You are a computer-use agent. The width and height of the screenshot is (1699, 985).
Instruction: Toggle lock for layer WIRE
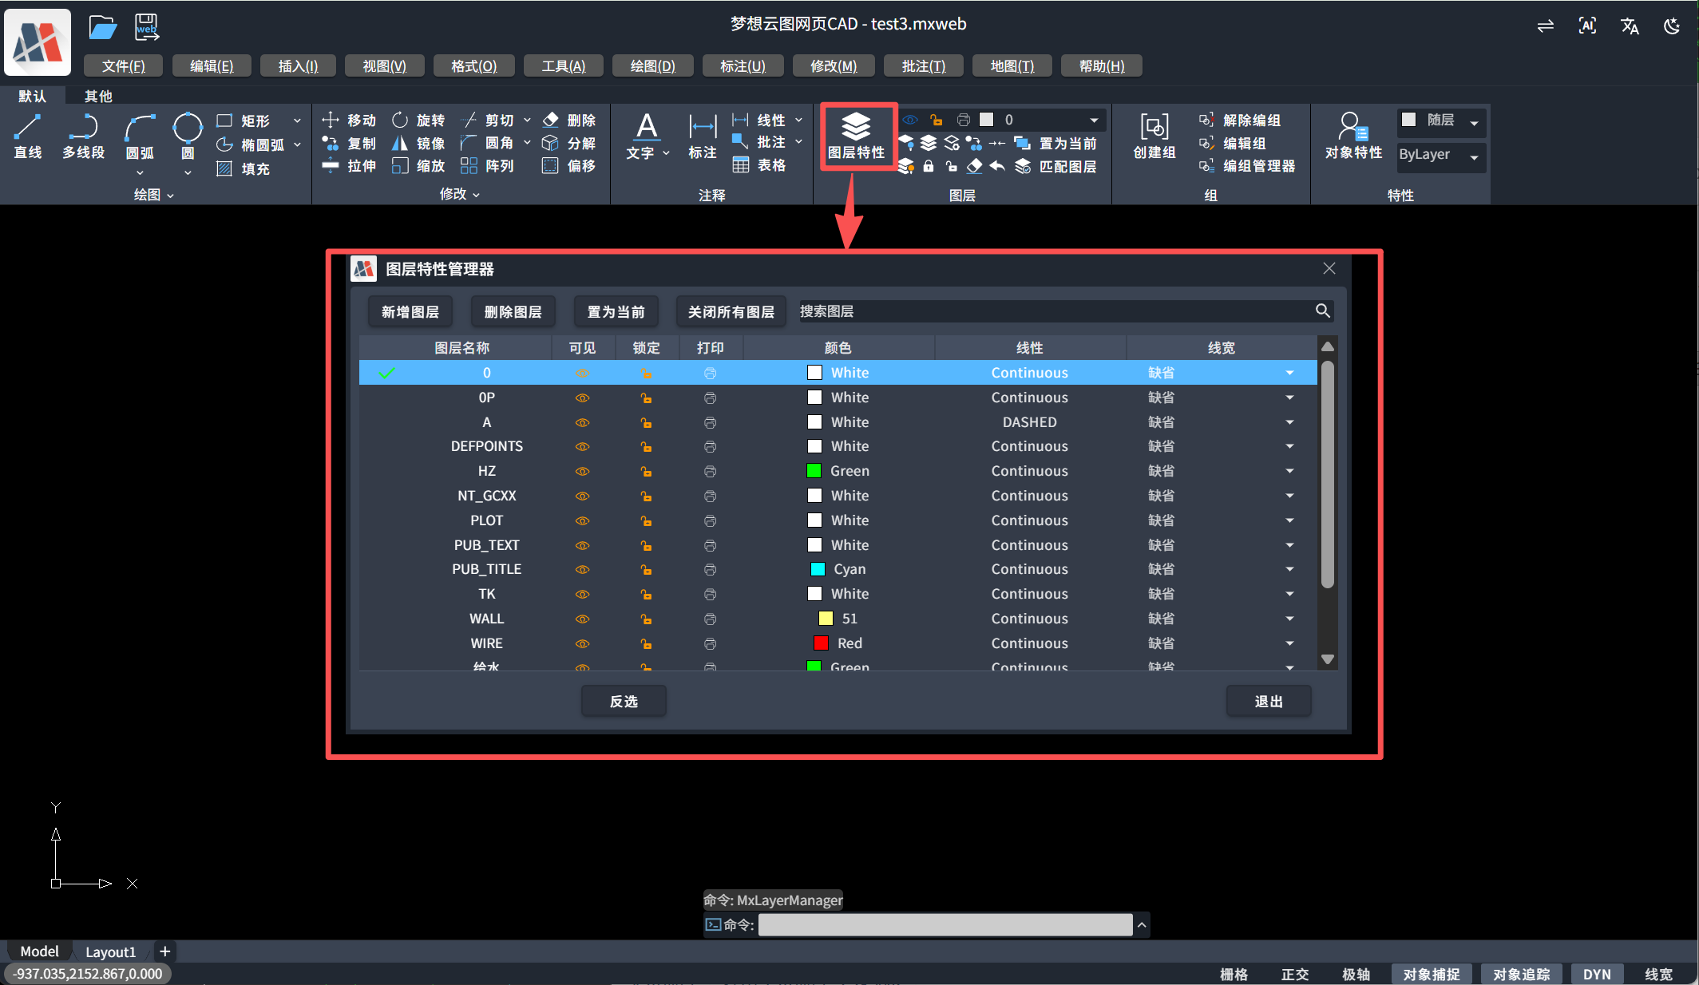(x=647, y=643)
